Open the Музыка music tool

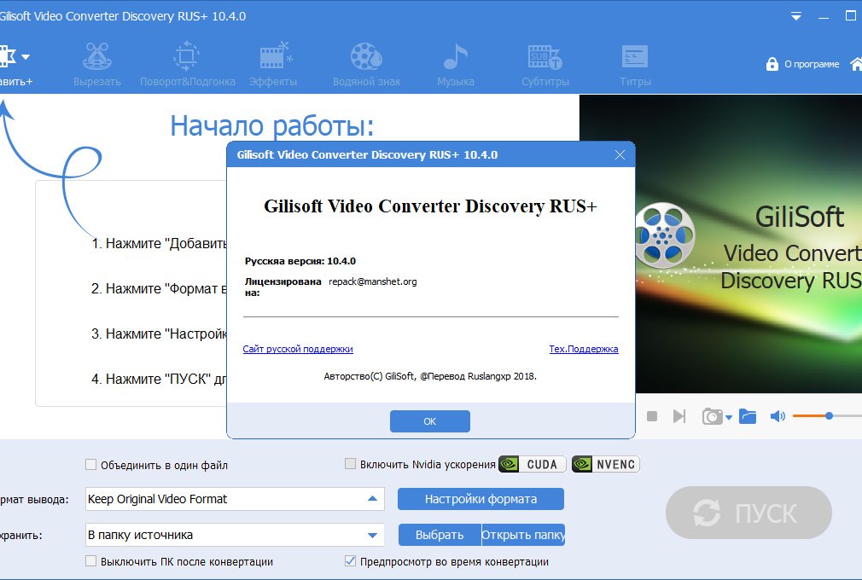[456, 65]
